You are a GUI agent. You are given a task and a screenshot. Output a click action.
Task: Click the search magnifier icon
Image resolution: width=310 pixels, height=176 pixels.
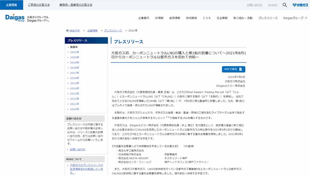coord(285,5)
